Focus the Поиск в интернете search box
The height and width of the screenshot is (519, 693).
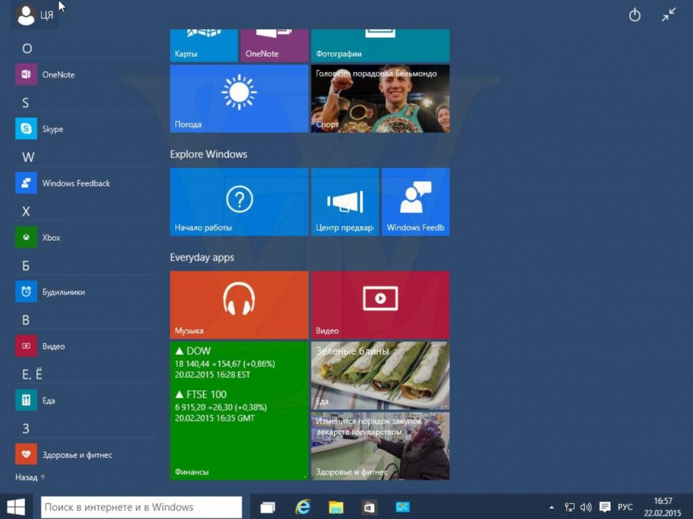click(x=141, y=507)
